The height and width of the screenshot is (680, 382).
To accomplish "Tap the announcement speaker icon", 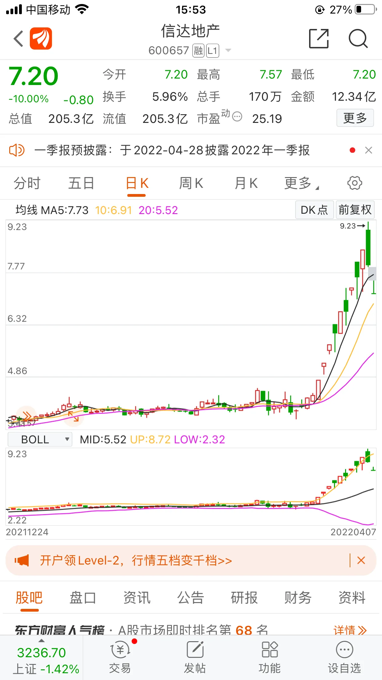I will click(17, 150).
